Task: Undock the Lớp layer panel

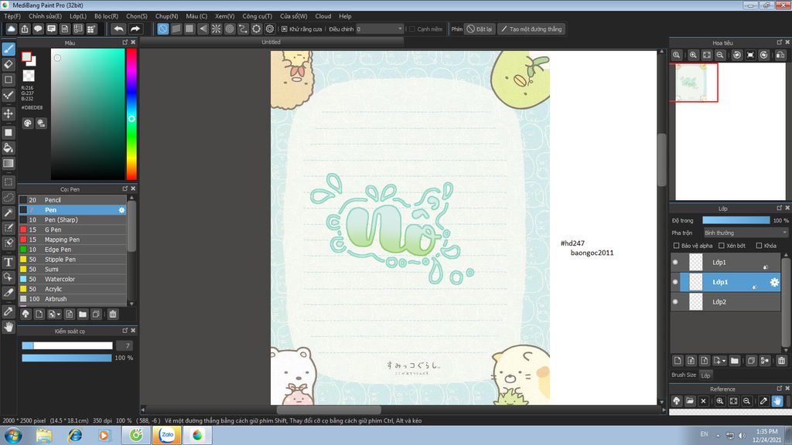Action: [x=779, y=208]
